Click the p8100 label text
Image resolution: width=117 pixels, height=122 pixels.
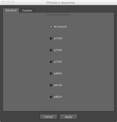click(x=58, y=85)
